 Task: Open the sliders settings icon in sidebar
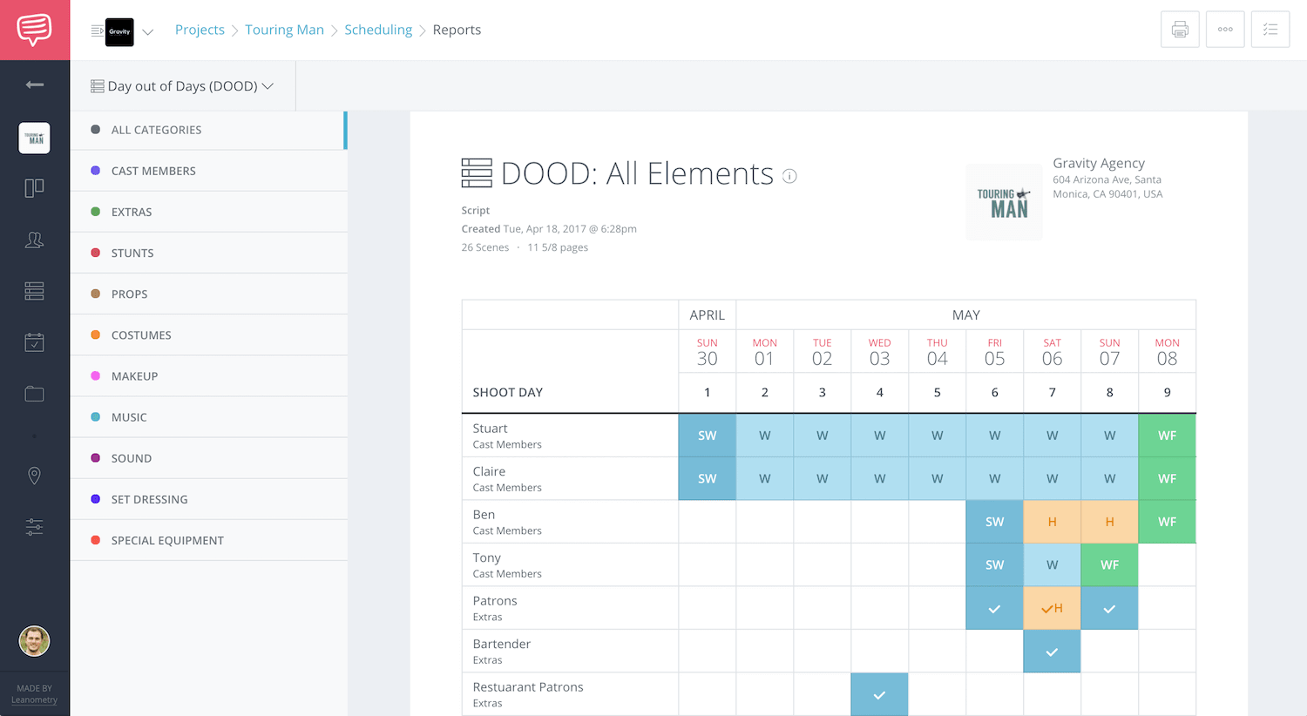[x=35, y=527]
